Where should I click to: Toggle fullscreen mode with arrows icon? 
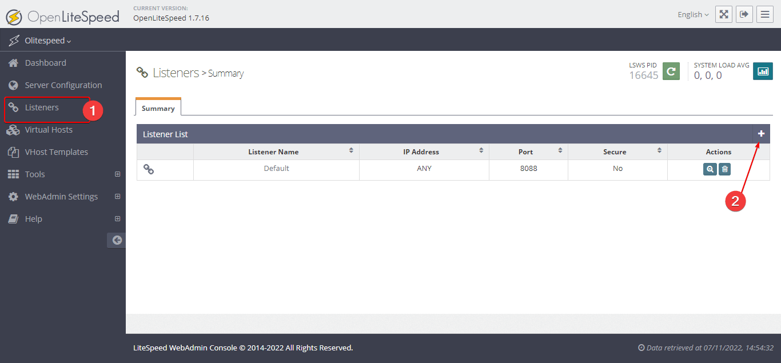pos(723,14)
